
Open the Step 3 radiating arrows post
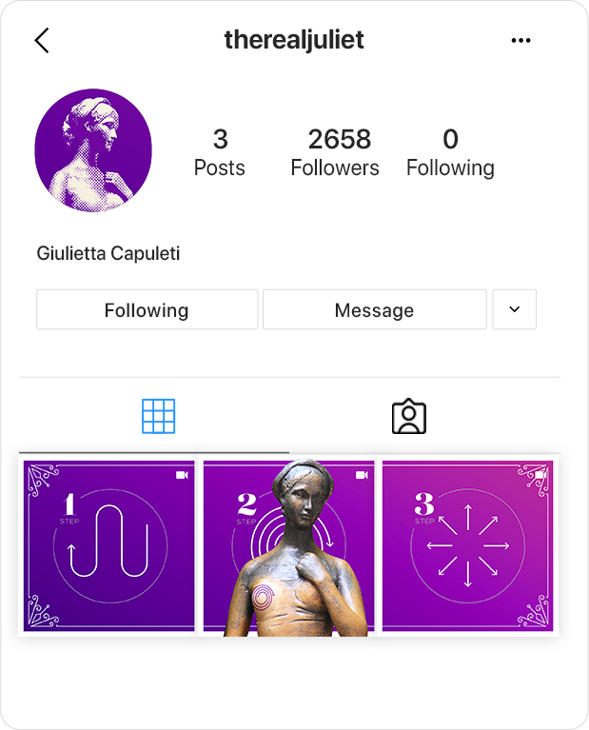coord(468,546)
